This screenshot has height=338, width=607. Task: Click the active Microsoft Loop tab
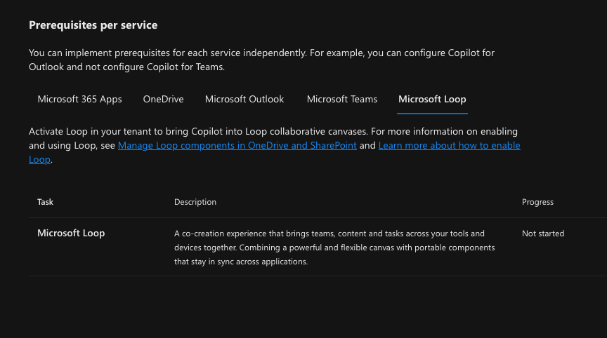click(x=432, y=100)
